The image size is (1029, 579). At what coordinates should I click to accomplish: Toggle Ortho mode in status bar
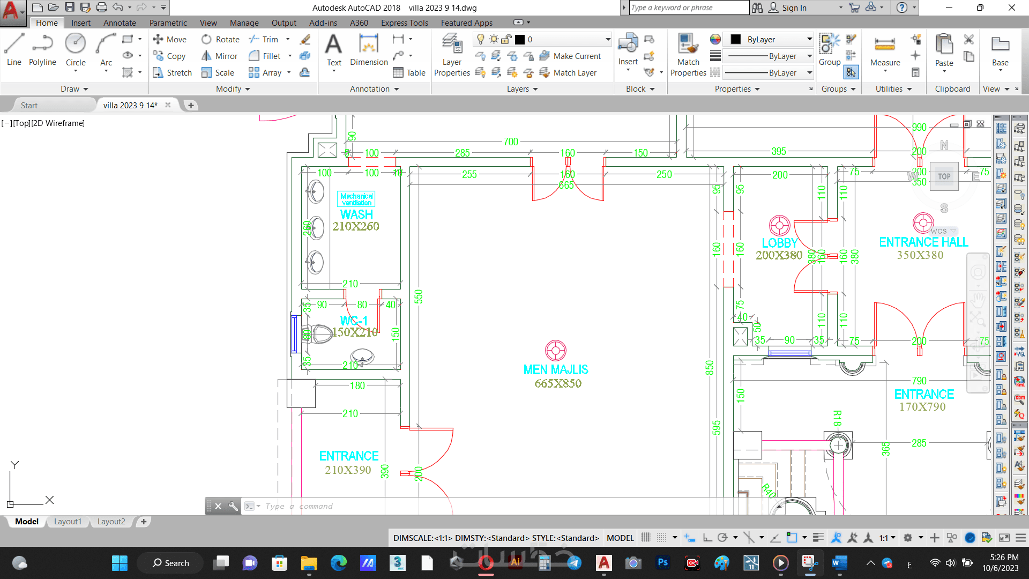(x=707, y=538)
